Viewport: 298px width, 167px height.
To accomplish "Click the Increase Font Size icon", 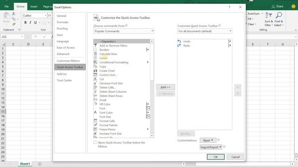I will (x=95, y=133).
